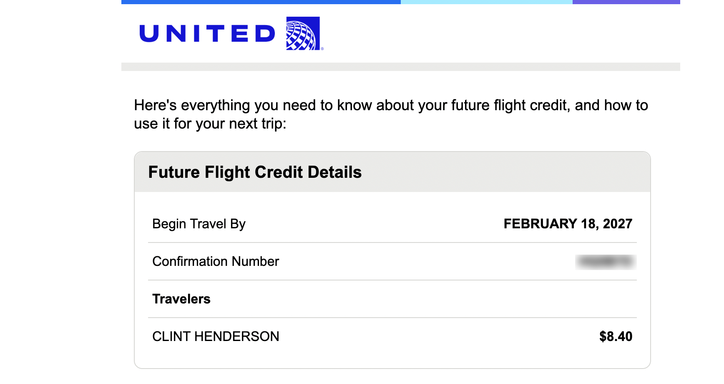
Task: Click the year 2027 in the travel date
Action: [x=617, y=224]
